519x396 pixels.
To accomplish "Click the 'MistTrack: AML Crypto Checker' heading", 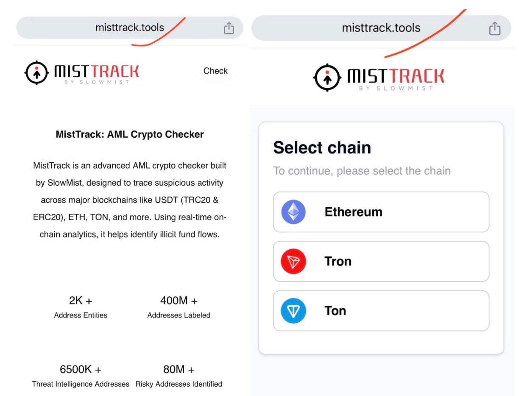I will [x=130, y=134].
